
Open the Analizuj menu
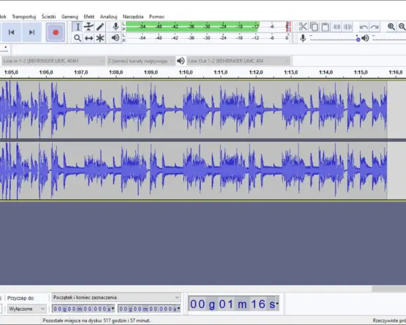[x=108, y=16]
